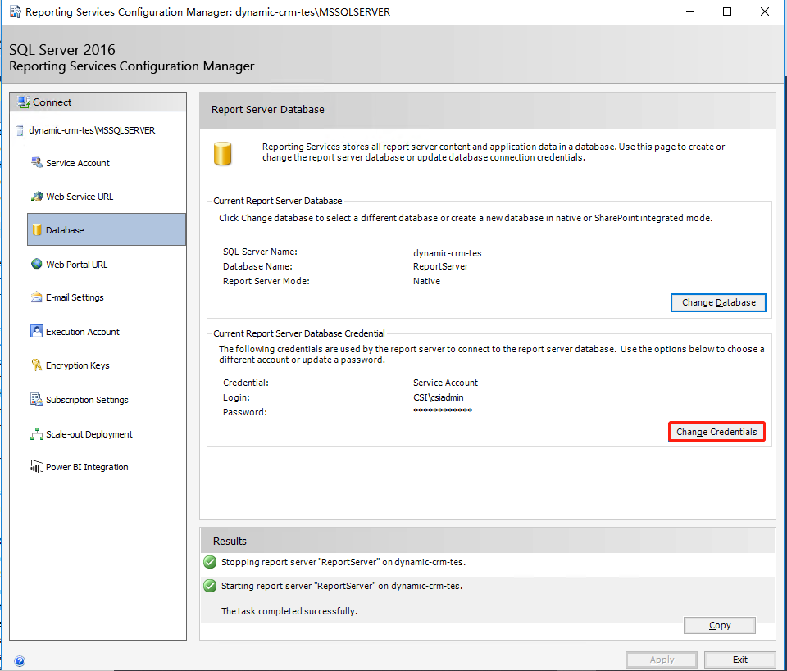Click the Apply button
Screen dimensions: 787x671
(x=662, y=660)
